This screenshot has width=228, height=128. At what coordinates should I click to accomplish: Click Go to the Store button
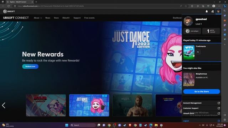coord(202,92)
